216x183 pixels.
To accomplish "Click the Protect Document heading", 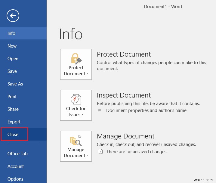I will click(x=124, y=54).
